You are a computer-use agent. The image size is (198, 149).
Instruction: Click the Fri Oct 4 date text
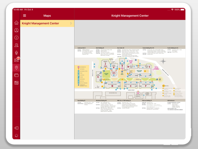pyautogui.click(x=29, y=10)
